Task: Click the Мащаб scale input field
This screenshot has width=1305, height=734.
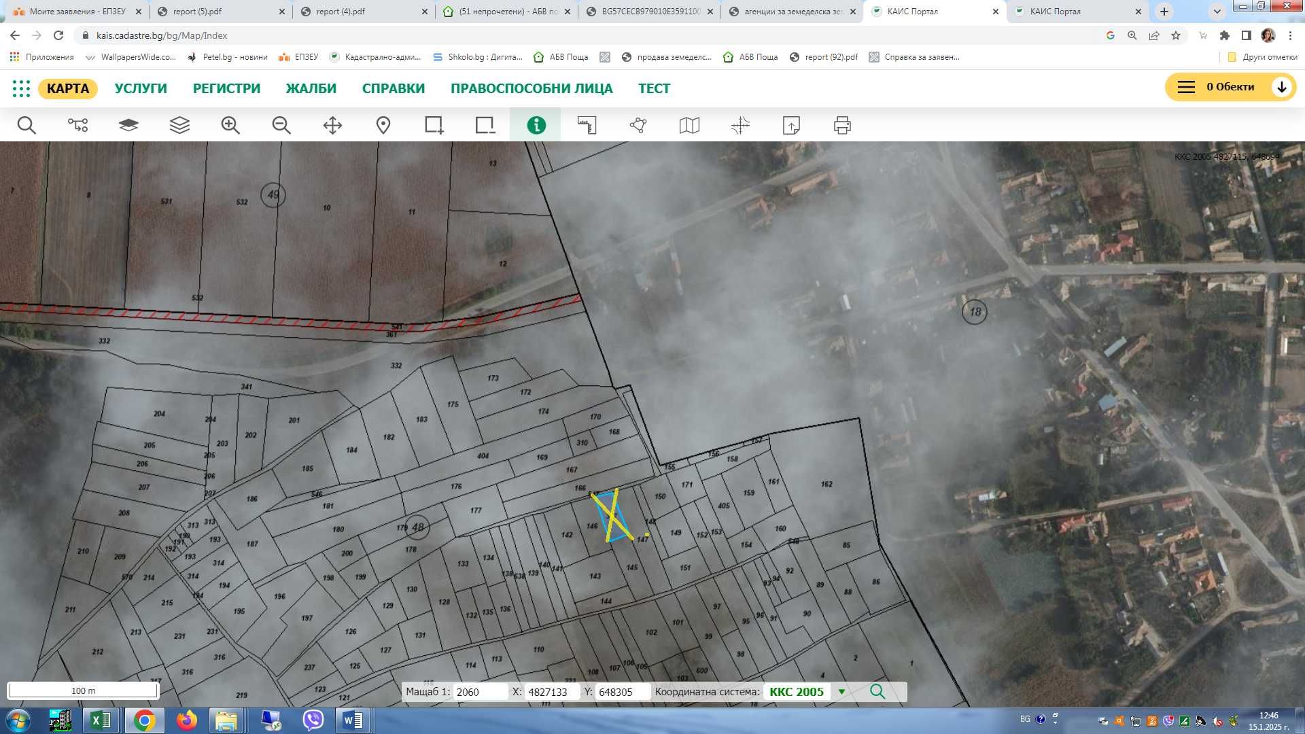Action: tap(480, 692)
